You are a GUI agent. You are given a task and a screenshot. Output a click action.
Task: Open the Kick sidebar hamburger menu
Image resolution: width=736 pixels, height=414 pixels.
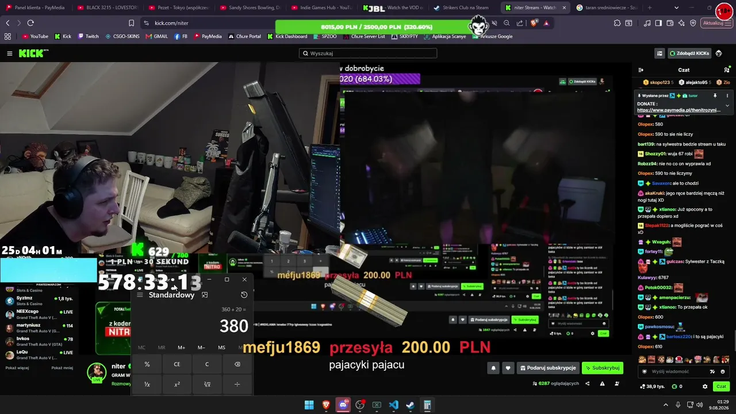10,53
